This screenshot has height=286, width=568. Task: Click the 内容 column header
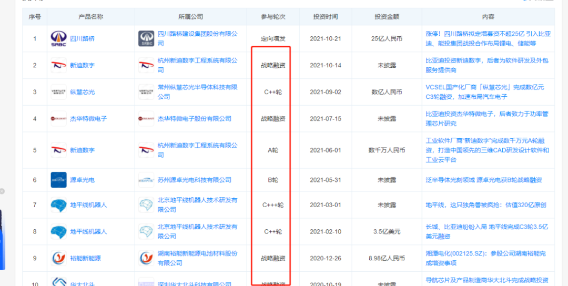[x=488, y=17]
